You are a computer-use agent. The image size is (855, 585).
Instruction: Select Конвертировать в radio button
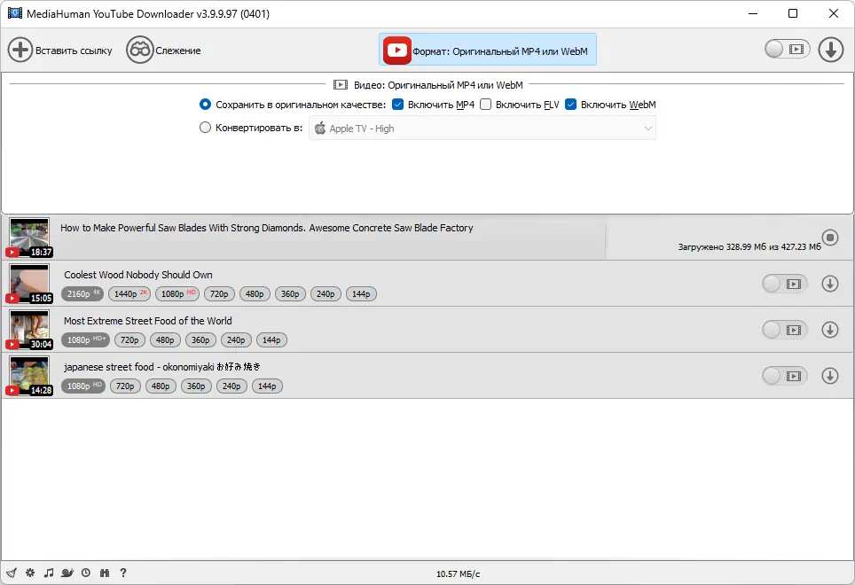(x=205, y=128)
